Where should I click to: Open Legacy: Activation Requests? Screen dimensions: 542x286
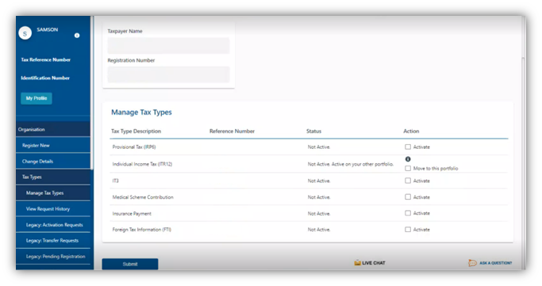(53, 224)
